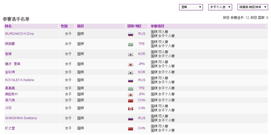271x135 pixels.
Task: Open athlete link SHIKSHINA Svetlana
Action: [21, 118]
